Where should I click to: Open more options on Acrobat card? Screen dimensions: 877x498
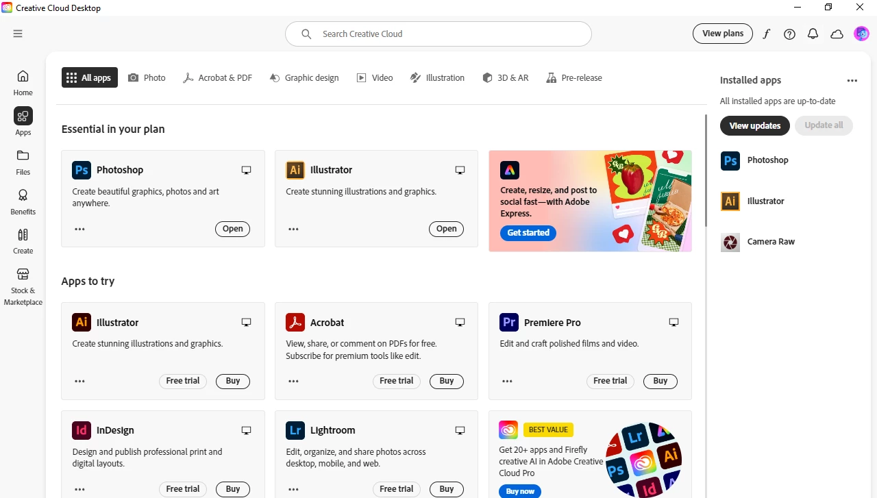[x=293, y=382]
